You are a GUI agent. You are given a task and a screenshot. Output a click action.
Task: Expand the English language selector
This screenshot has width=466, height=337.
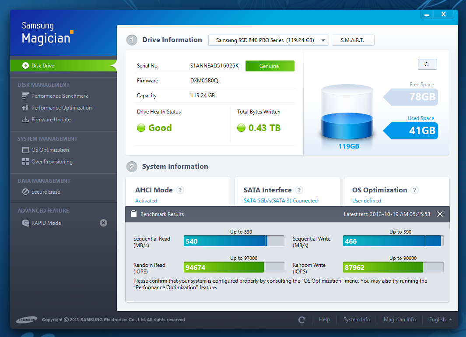coord(441,319)
